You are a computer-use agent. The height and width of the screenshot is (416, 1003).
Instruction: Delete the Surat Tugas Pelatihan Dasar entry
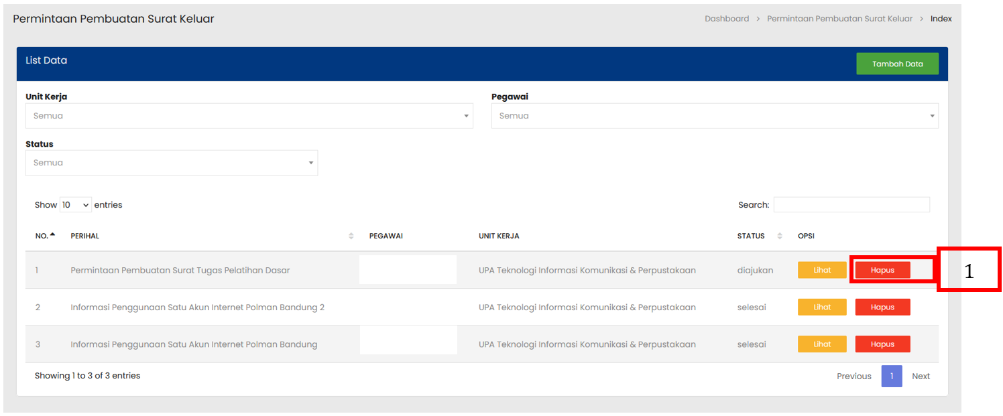882,270
